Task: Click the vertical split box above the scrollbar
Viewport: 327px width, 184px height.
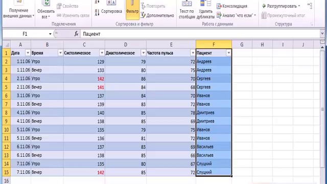Action: [322, 42]
